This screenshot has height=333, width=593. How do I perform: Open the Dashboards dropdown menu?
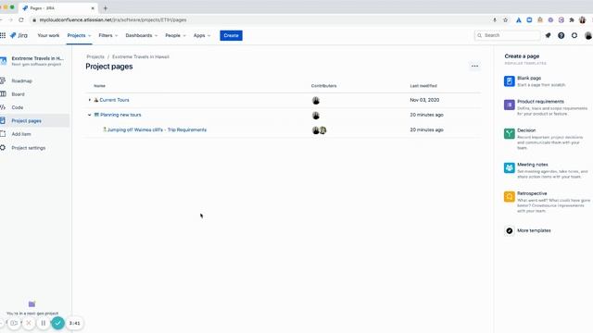[142, 35]
